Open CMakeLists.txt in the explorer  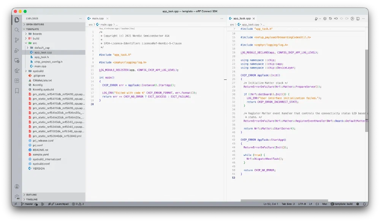(x=42, y=80)
